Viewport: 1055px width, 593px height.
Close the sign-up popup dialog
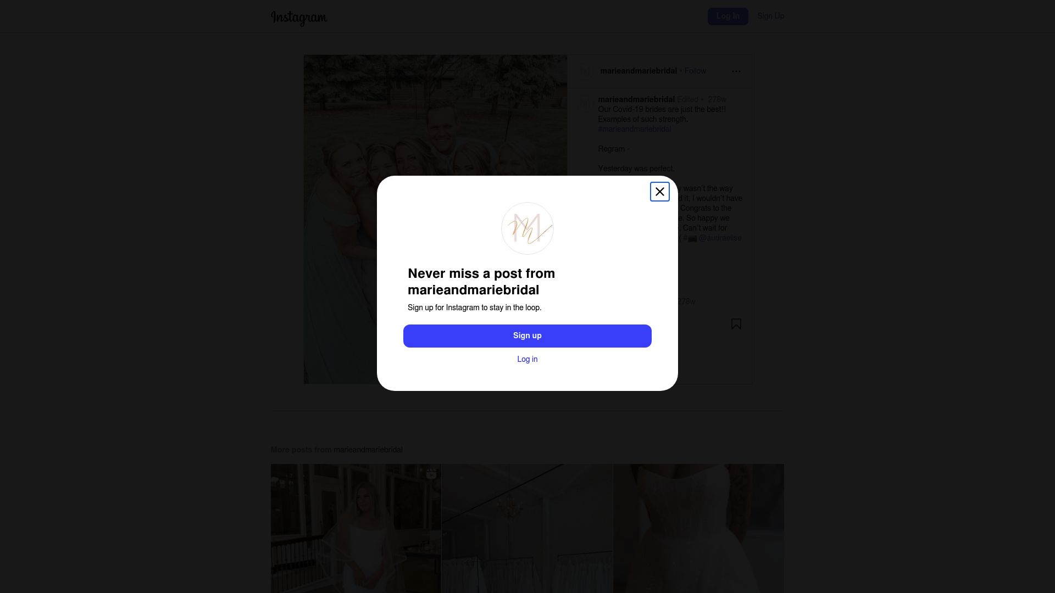click(x=659, y=192)
